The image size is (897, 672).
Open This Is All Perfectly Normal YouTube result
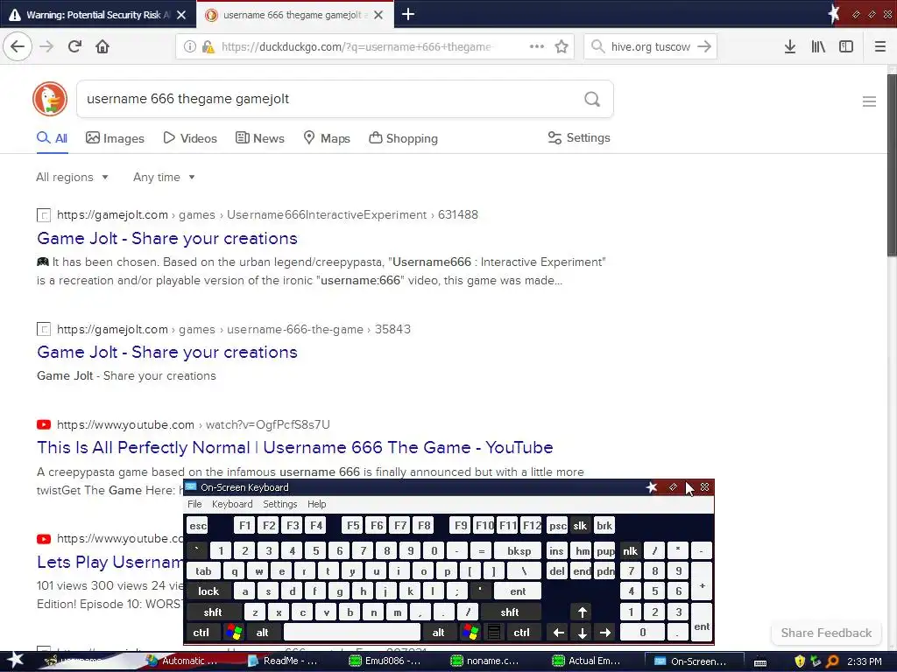pos(294,447)
